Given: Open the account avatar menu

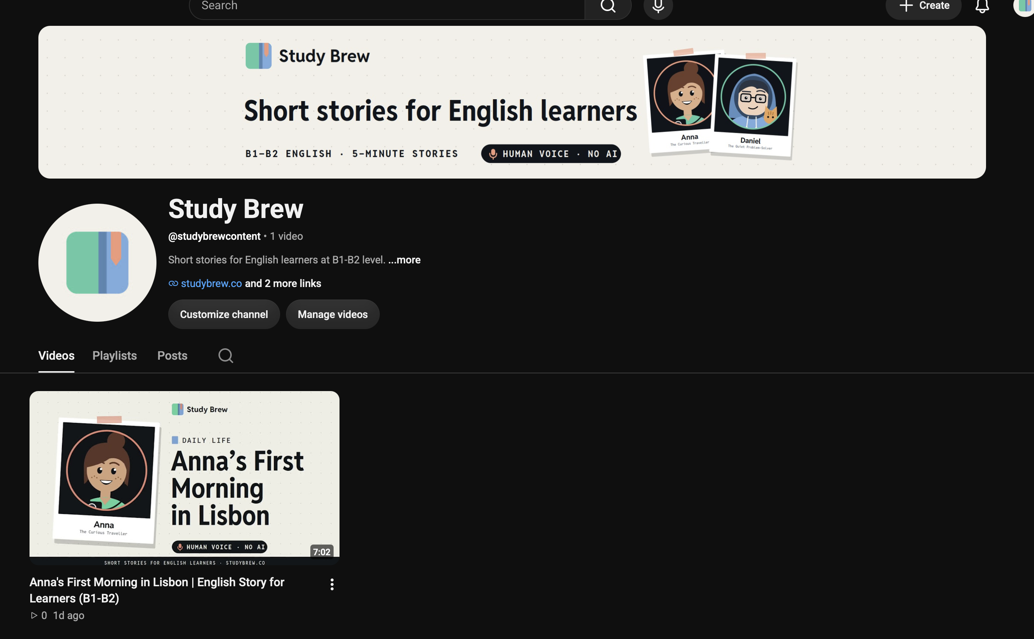Looking at the screenshot, I should coord(1025,6).
